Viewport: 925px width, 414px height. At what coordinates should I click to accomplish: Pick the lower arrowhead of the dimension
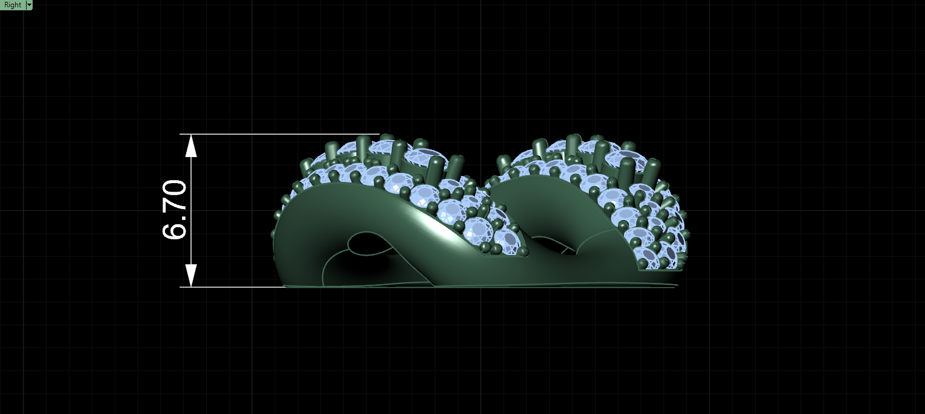[191, 275]
